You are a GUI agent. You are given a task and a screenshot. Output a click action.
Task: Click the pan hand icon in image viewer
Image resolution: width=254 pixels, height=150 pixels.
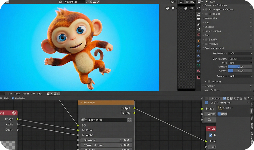pyautogui.click(x=168, y=8)
